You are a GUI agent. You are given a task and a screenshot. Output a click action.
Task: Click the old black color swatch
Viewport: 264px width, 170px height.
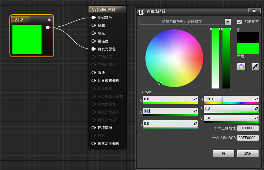tap(248, 37)
